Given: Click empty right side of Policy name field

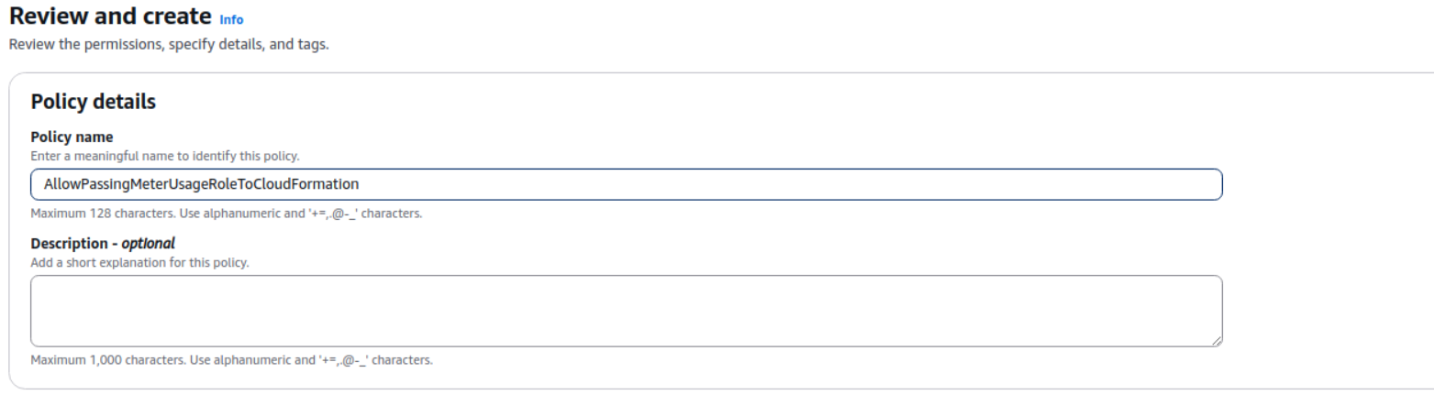Looking at the screenshot, I should click(826, 184).
